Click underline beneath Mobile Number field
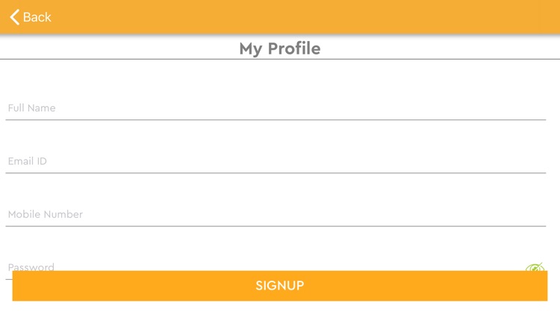Screen dimensions: 560x315 [x=276, y=225]
